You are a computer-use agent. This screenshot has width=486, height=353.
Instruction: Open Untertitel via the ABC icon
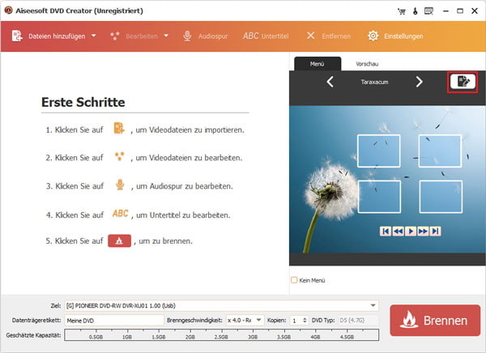pos(250,36)
